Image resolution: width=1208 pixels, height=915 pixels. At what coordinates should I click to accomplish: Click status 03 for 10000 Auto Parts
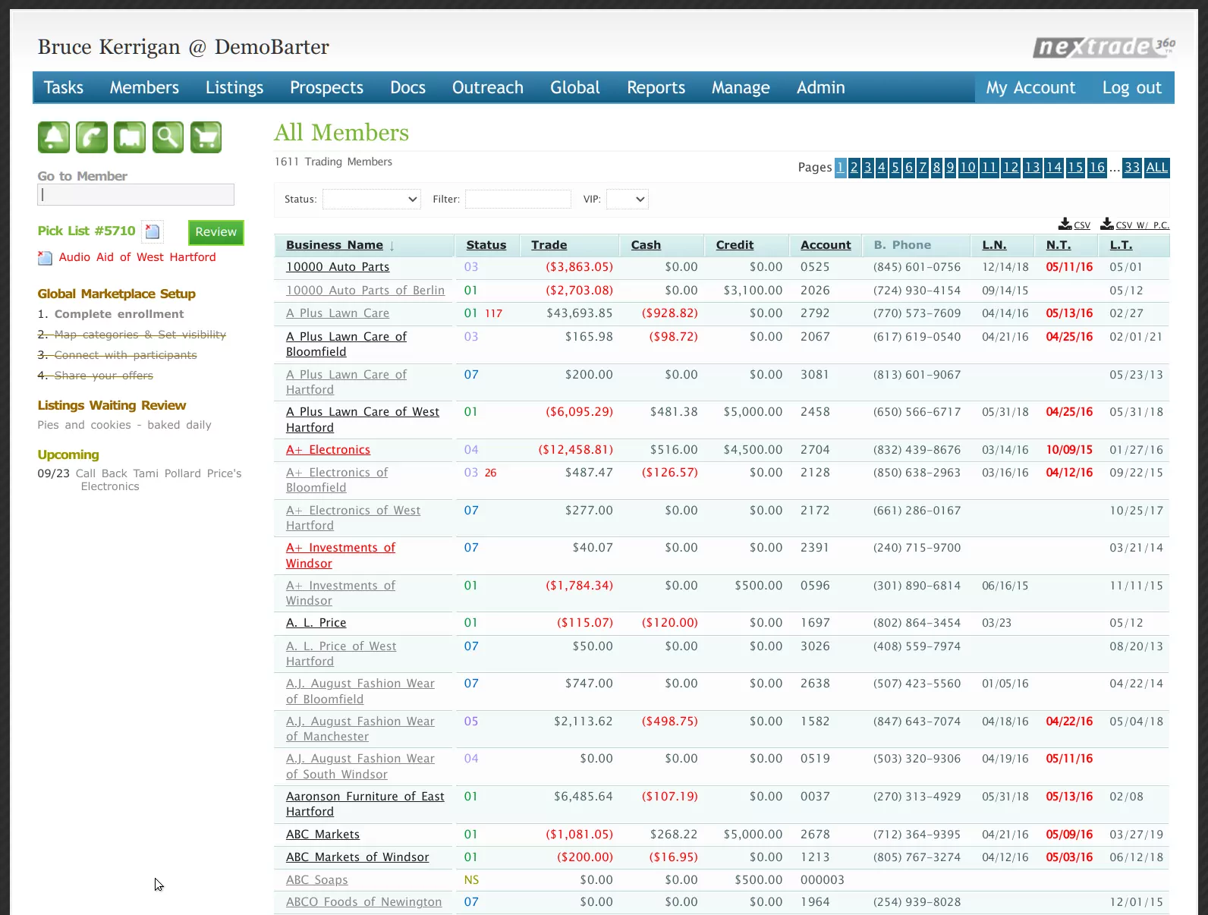click(x=471, y=267)
